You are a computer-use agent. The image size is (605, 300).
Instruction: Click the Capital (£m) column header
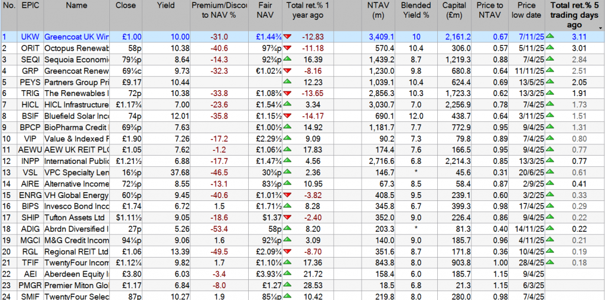454,10
